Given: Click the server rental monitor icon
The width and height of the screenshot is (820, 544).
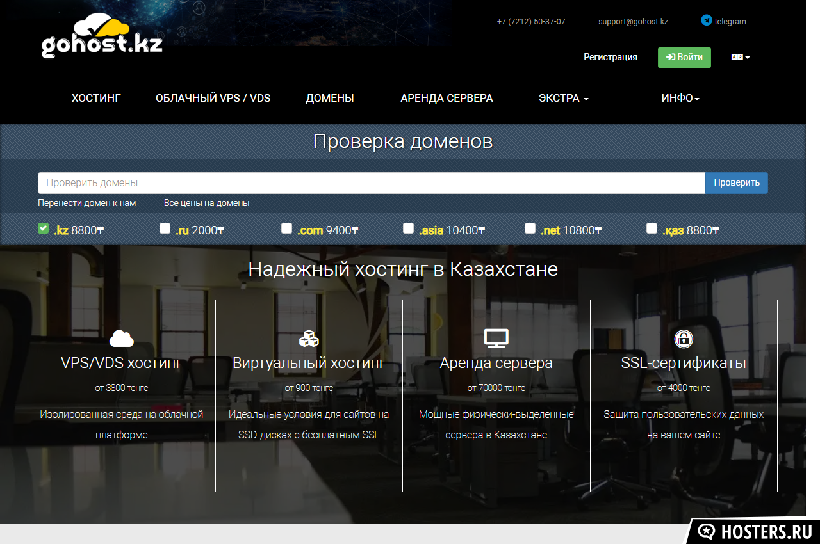Looking at the screenshot, I should pyautogui.click(x=496, y=338).
